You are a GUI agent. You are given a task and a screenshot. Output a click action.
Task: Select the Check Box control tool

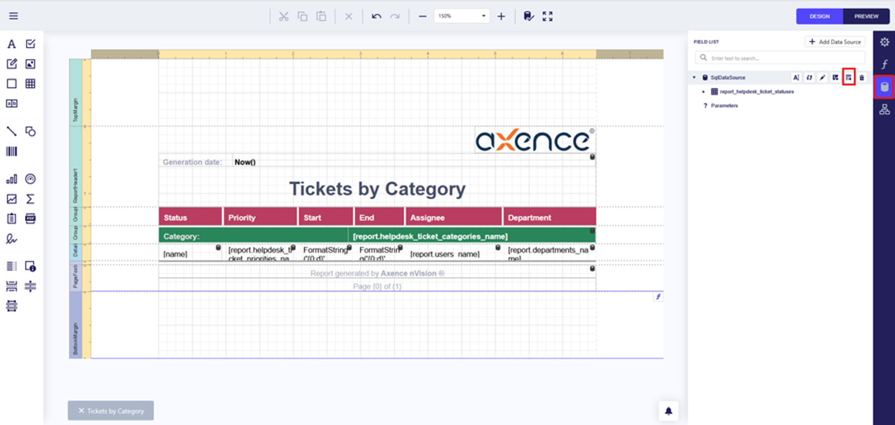[x=30, y=44]
